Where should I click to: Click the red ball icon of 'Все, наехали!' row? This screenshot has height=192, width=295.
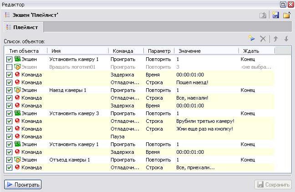(17, 98)
